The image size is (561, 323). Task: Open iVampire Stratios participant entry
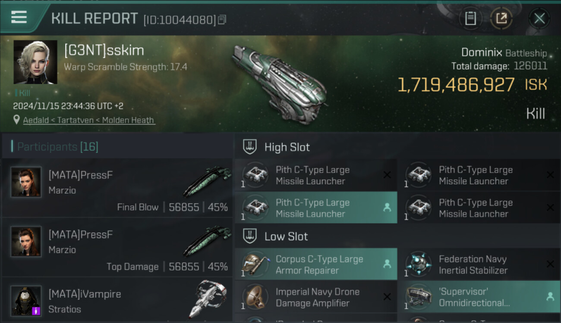pos(117,301)
